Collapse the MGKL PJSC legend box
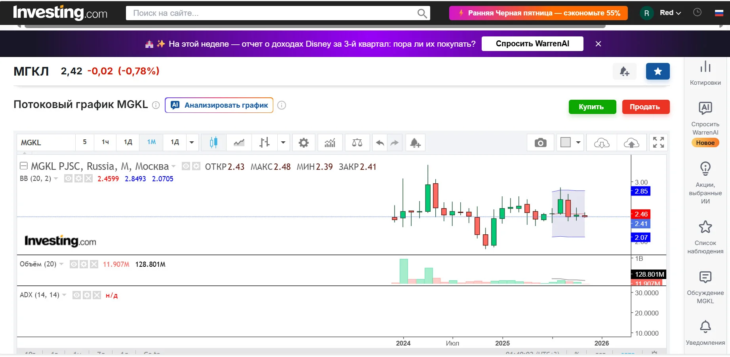The width and height of the screenshot is (730, 357). [24, 166]
